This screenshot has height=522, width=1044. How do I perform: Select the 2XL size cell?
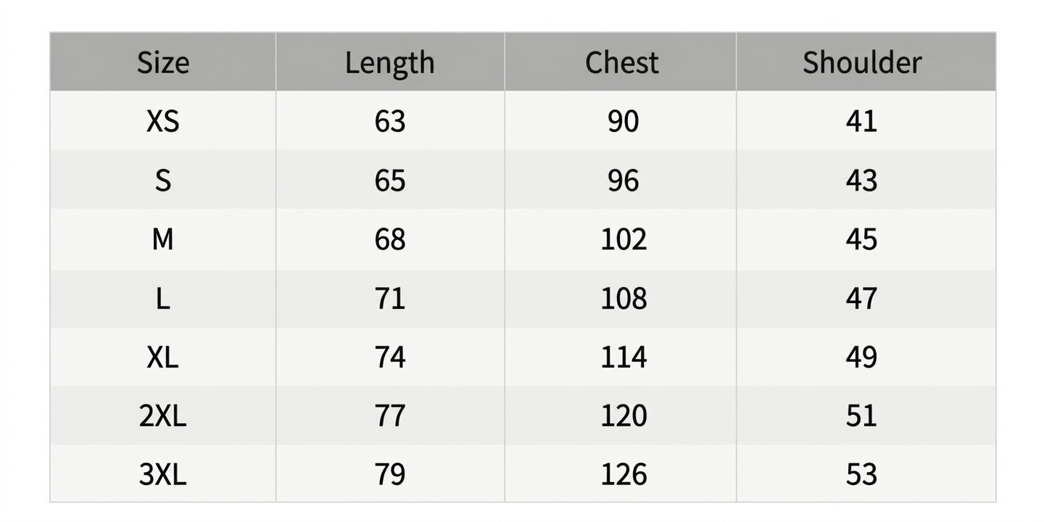(163, 416)
